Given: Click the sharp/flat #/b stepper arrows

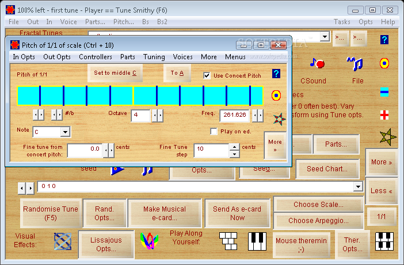Looking at the screenshot, I should coord(57,115).
